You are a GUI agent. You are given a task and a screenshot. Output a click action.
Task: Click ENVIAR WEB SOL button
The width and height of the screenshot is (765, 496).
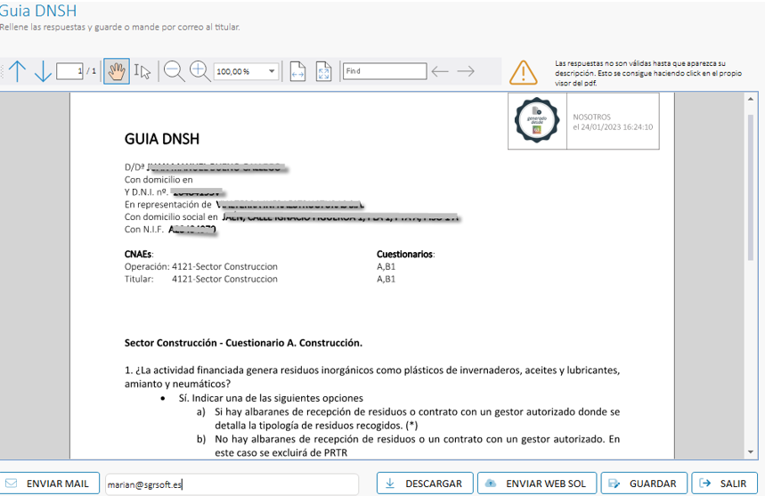point(537,484)
